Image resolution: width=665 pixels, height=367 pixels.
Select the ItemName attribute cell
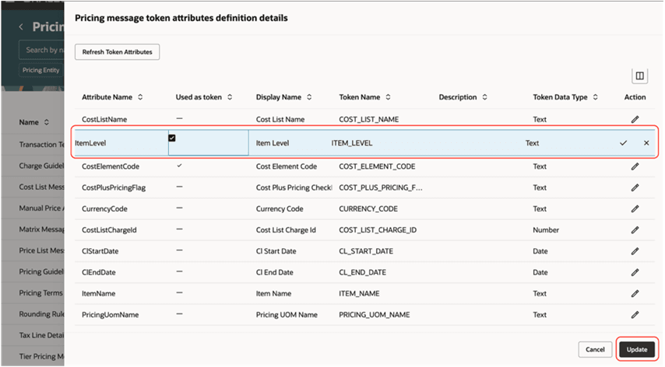(x=98, y=293)
